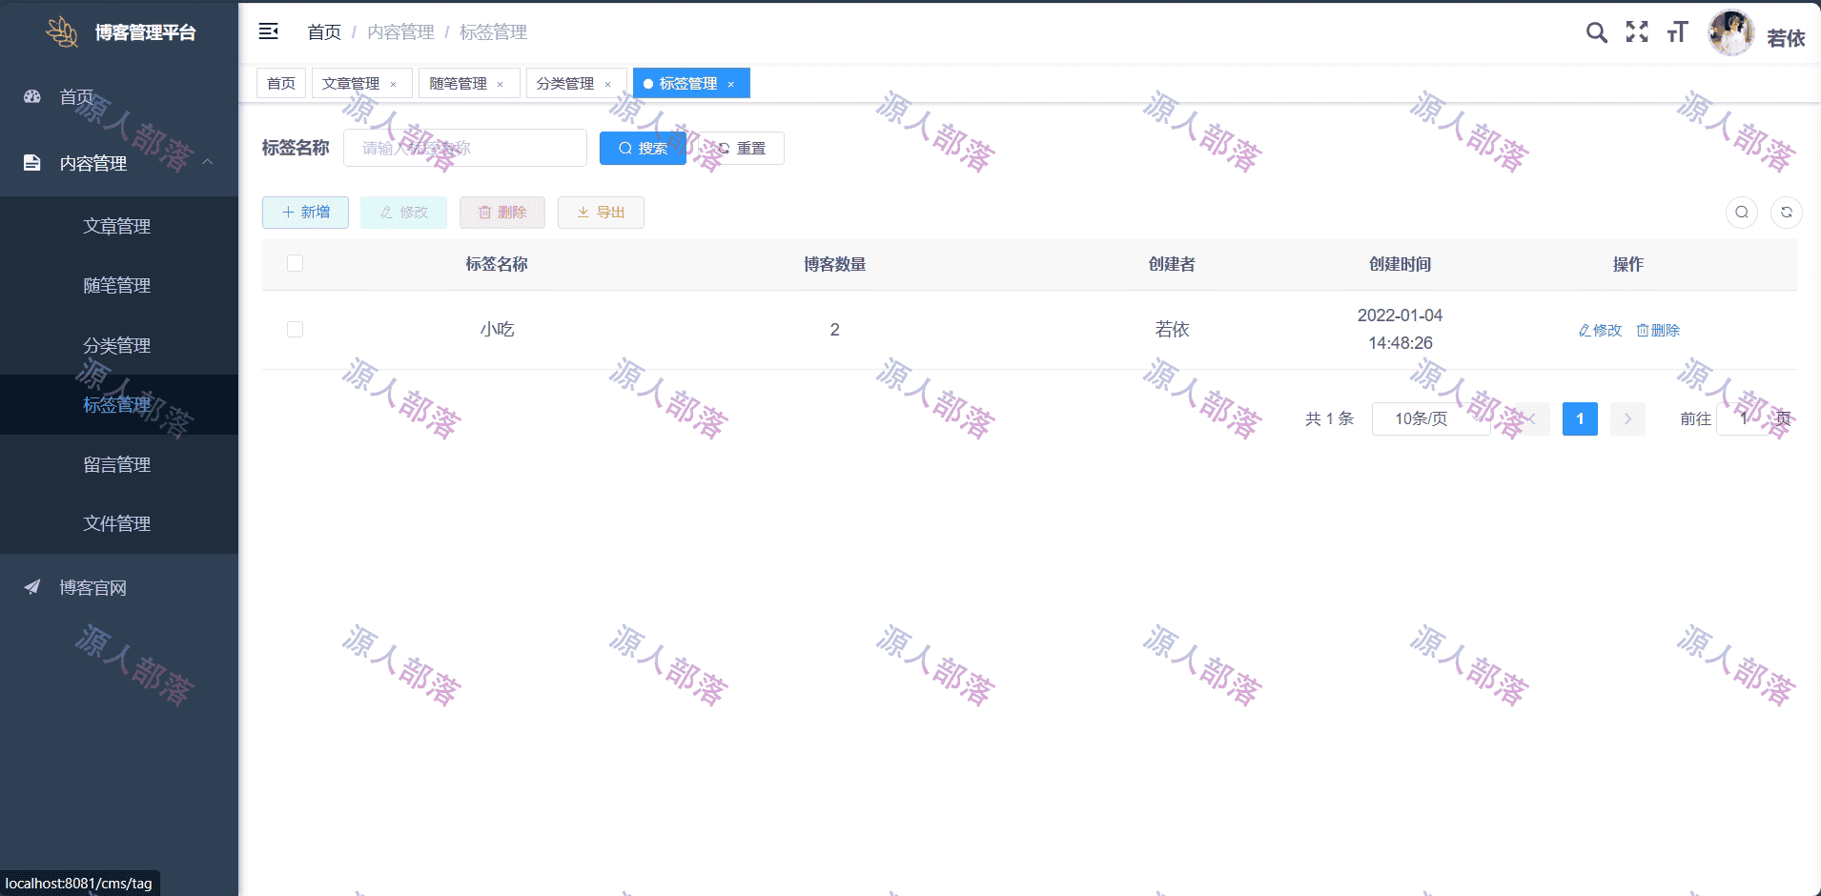Switch to the 文章管理 tab
Image resolution: width=1821 pixels, height=896 pixels.
tap(351, 83)
